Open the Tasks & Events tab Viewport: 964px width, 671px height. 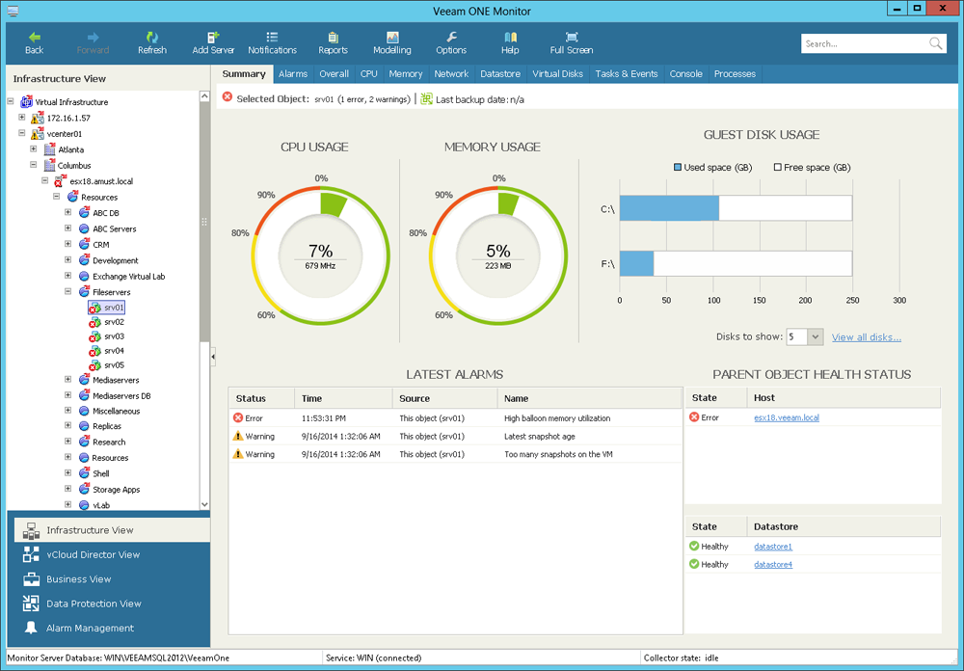626,74
